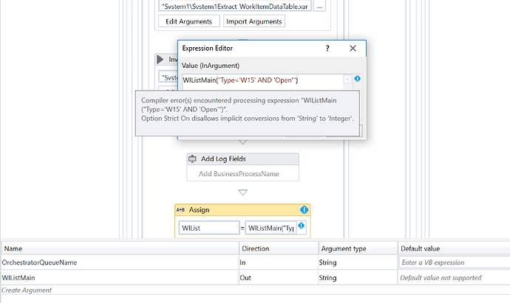Open Direction dropdown for OrchestratorQueueName

279,262
